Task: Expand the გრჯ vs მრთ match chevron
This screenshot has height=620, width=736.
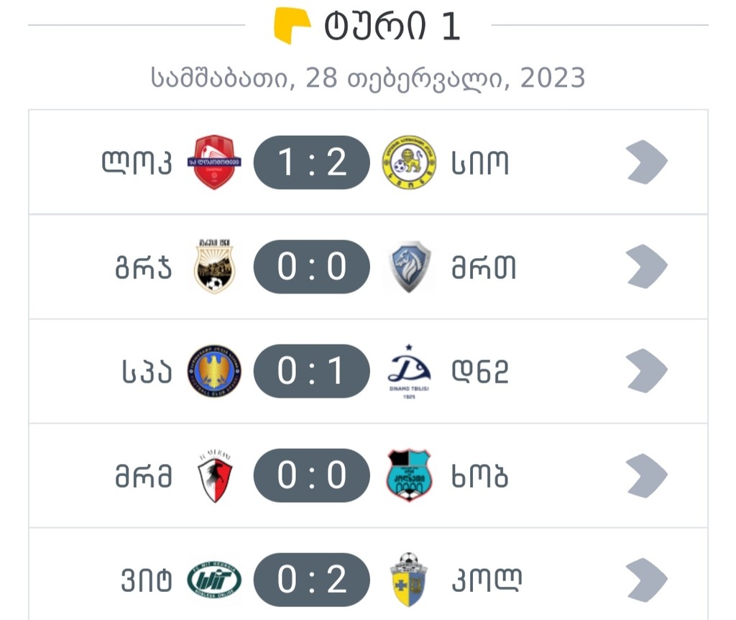Action: click(647, 266)
